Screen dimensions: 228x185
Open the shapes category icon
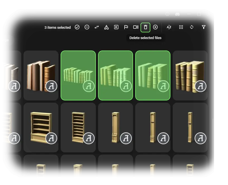coord(106,27)
